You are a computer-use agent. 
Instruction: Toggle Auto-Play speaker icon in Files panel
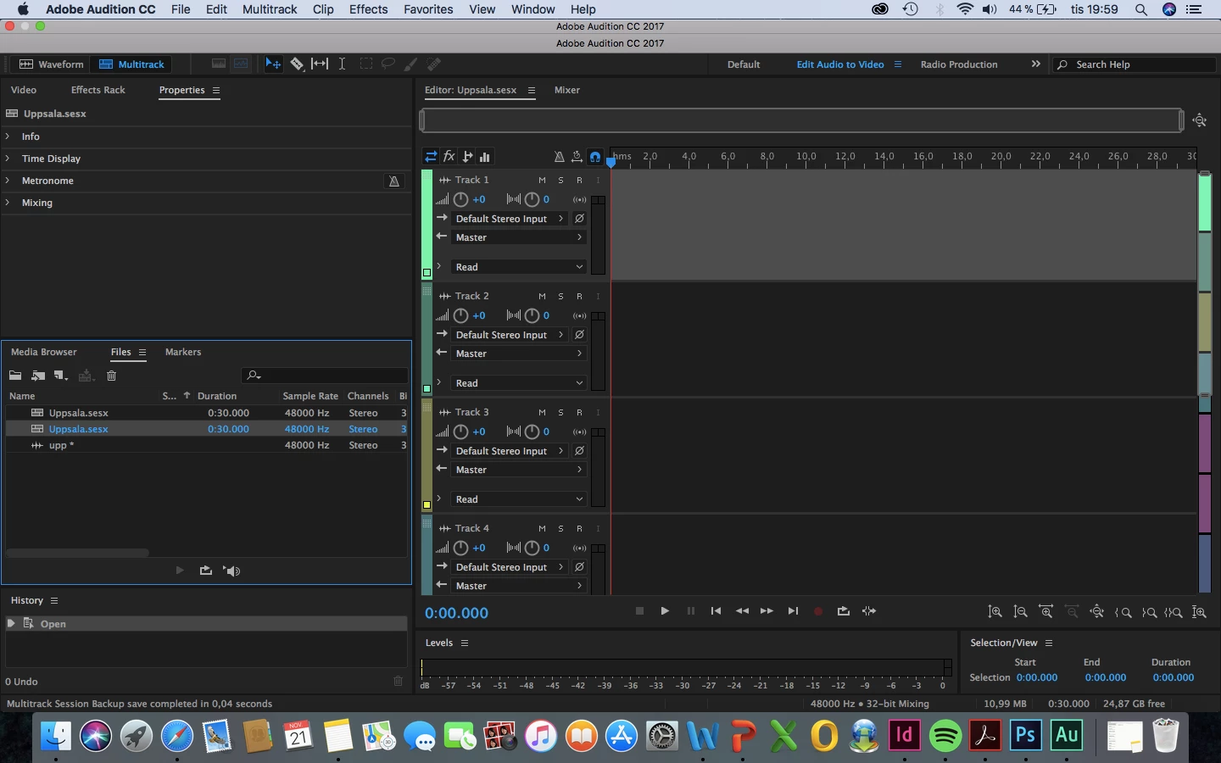[232, 571]
